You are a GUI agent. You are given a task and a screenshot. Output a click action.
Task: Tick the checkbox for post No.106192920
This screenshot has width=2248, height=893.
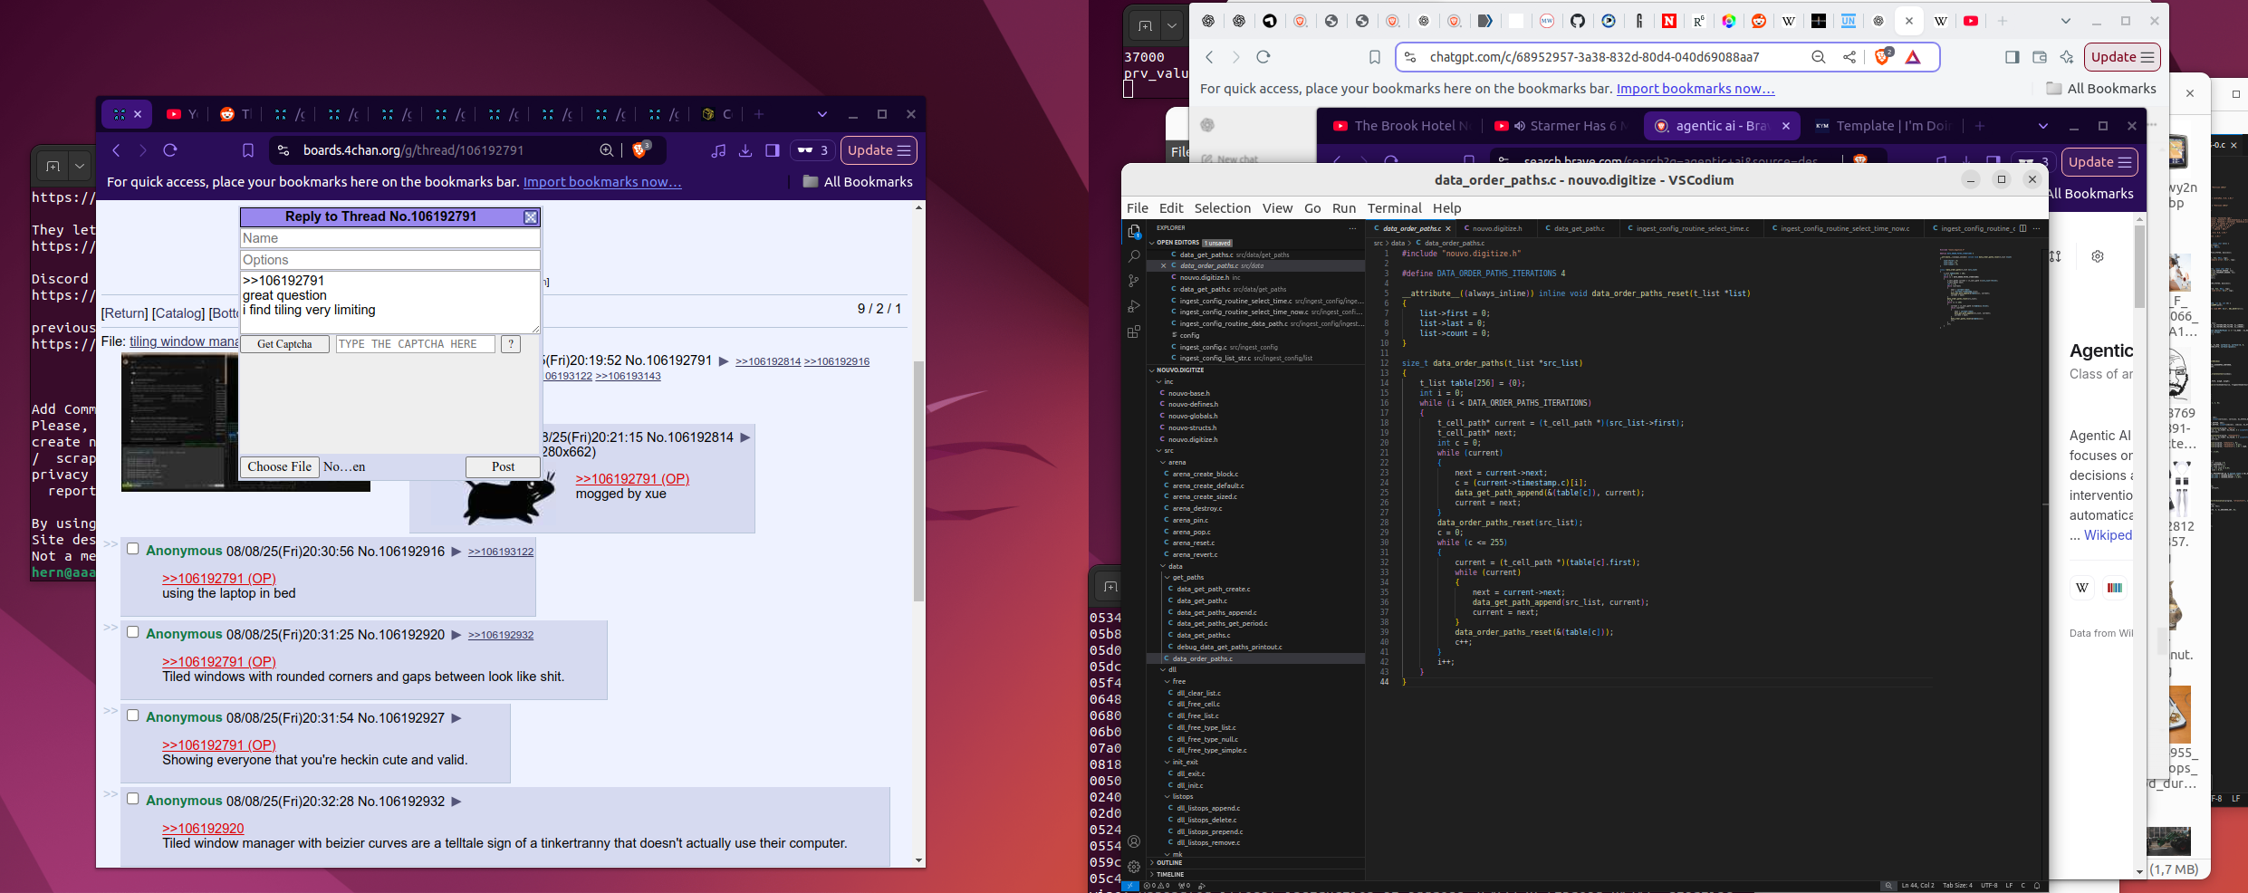pyautogui.click(x=133, y=632)
